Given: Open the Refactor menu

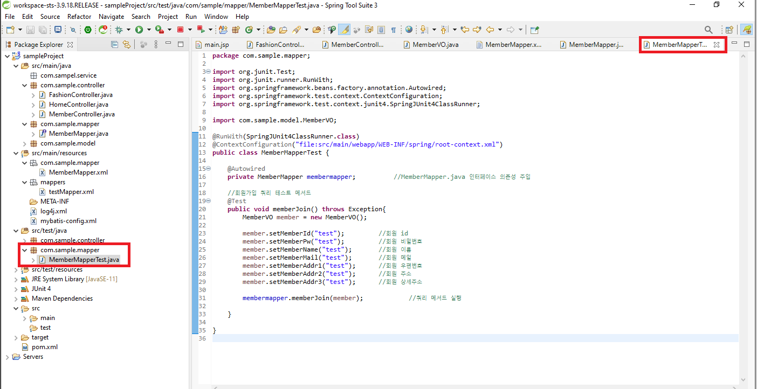Looking at the screenshot, I should pyautogui.click(x=79, y=17).
